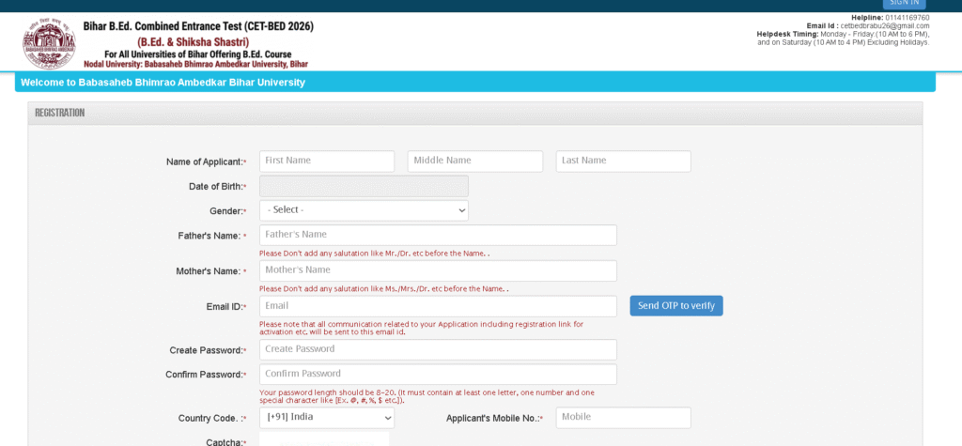Image resolution: width=962 pixels, height=446 pixels.
Task: Focus the Middle Name text box
Action: 474,161
